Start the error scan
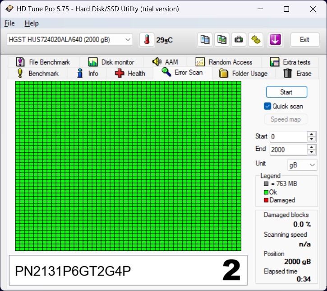The image size is (327, 291). (x=286, y=92)
